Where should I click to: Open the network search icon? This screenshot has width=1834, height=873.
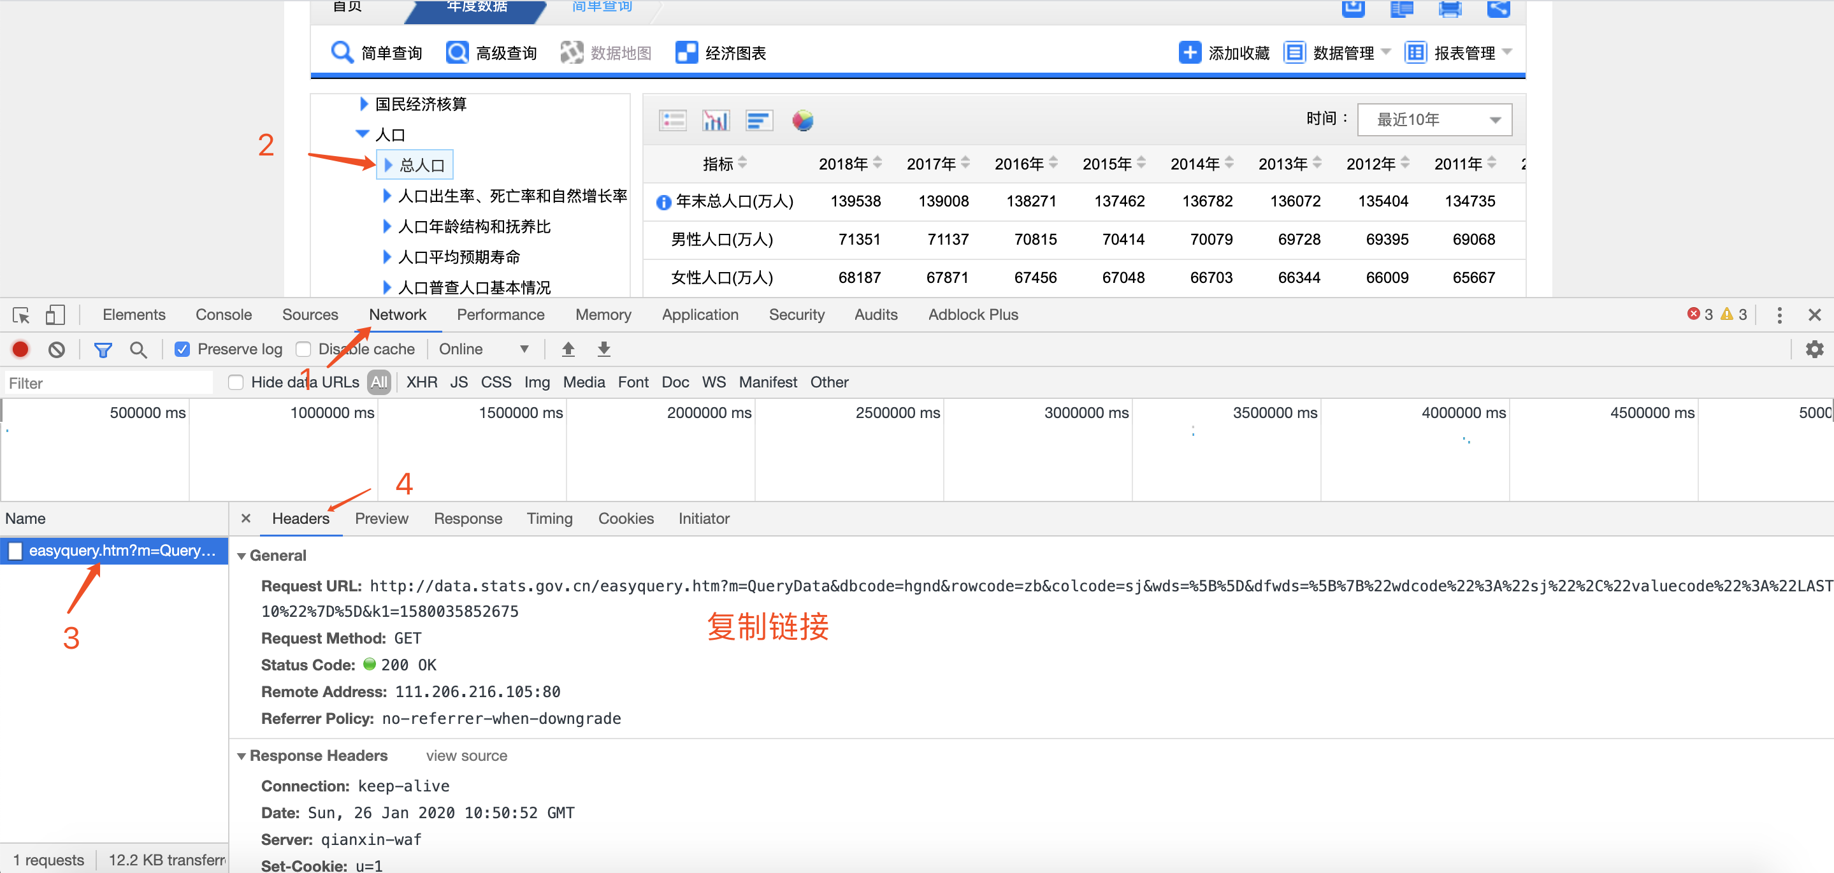139,349
